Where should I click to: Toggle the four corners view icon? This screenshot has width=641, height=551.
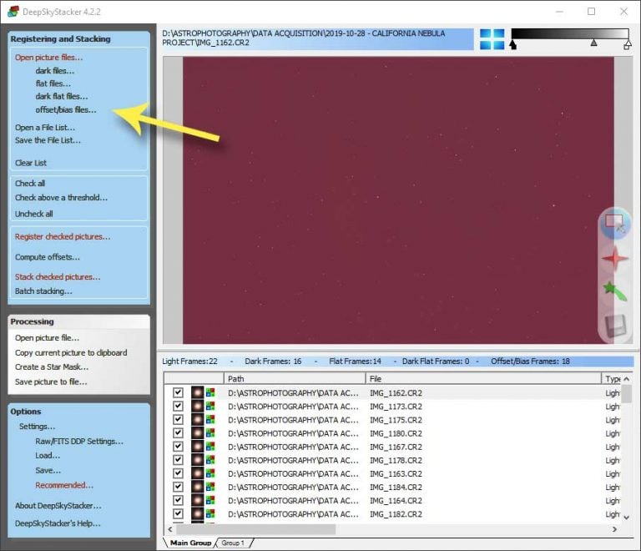pos(492,38)
